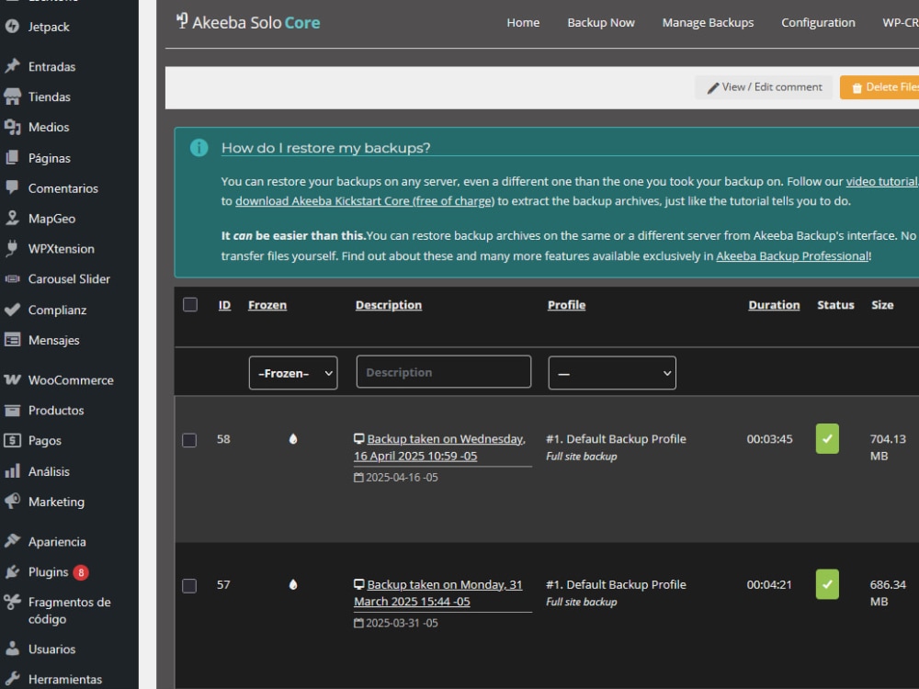This screenshot has width=919, height=689.
Task: Open Akeeba Backup Professional link
Action: tap(792, 256)
